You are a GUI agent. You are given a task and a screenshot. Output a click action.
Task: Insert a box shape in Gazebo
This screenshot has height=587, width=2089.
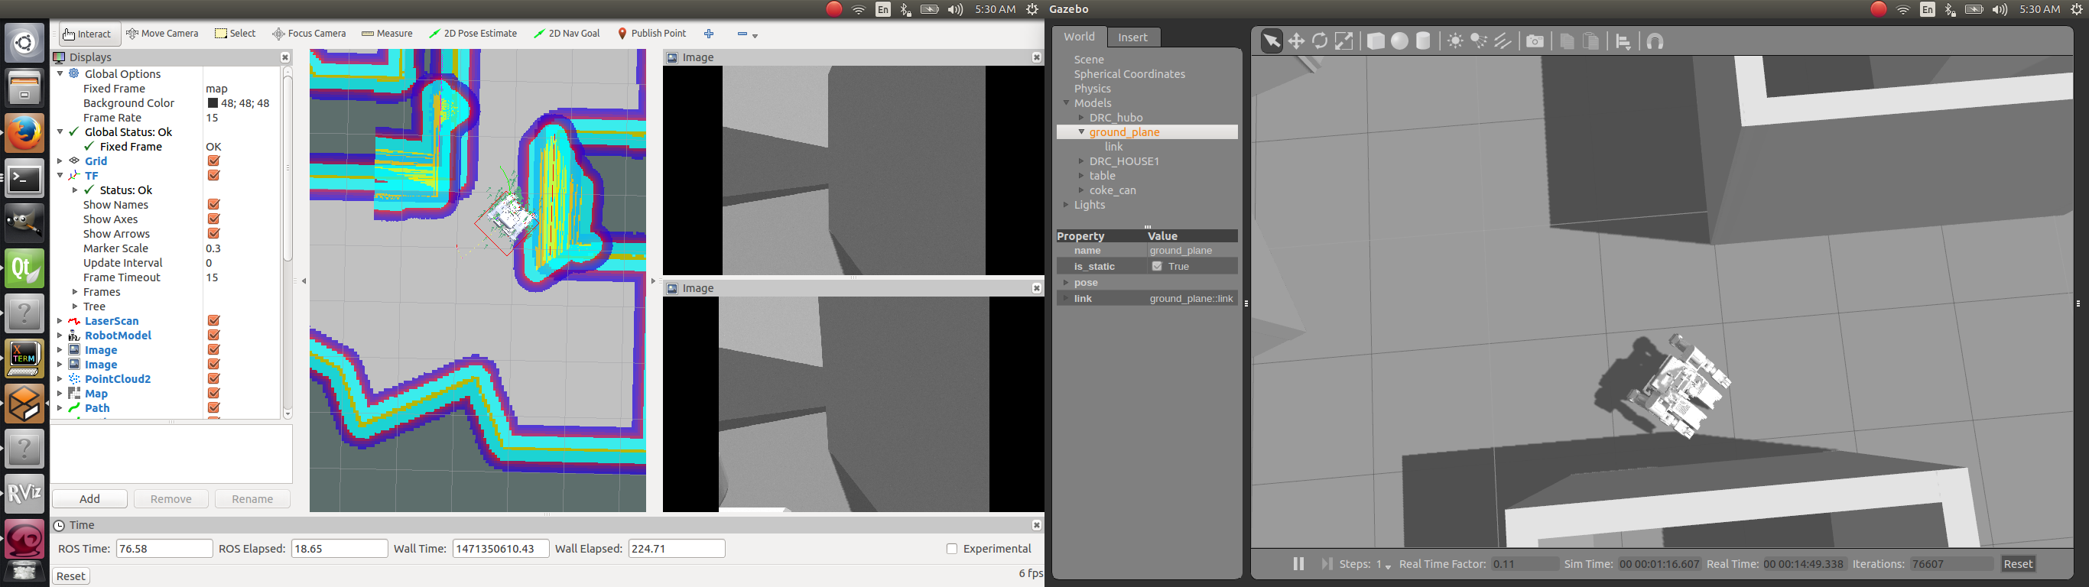click(x=1376, y=41)
